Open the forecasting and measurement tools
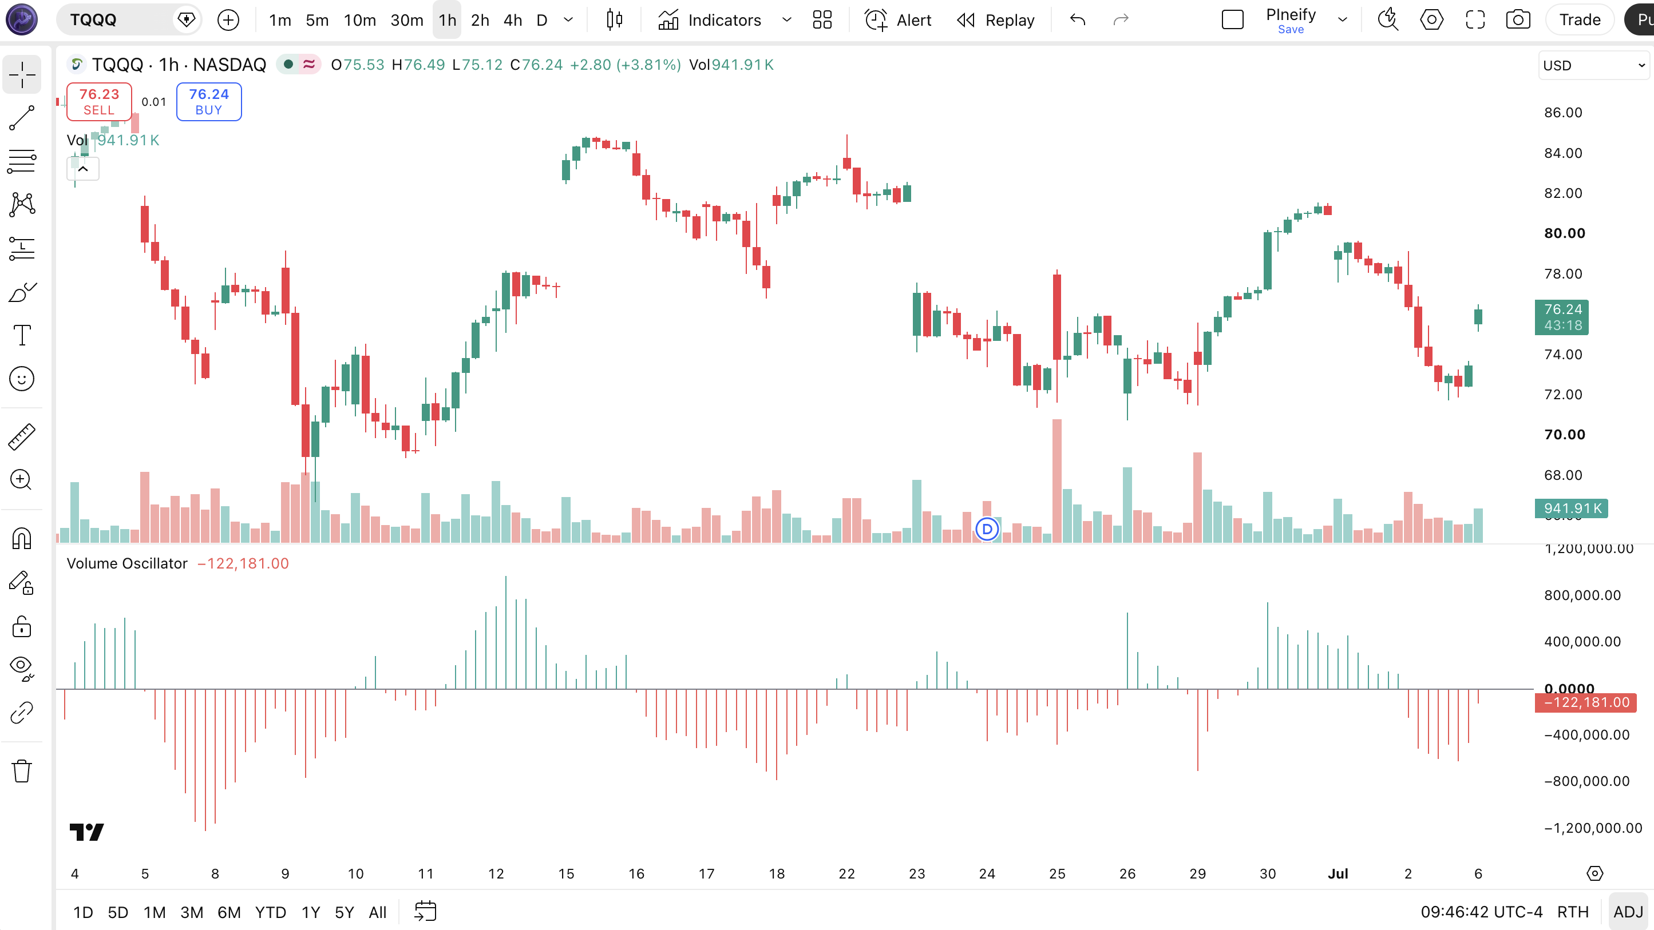This screenshot has width=1654, height=930. tap(22, 248)
